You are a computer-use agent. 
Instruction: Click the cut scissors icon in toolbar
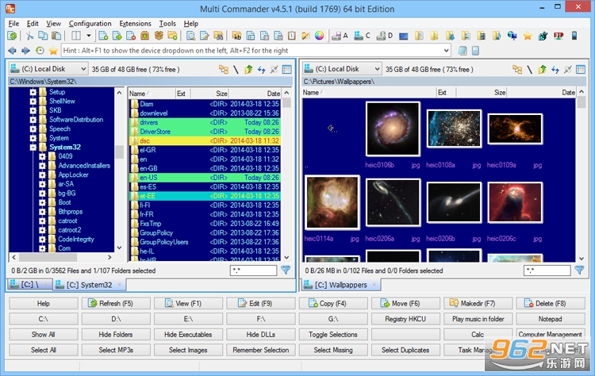tap(29, 36)
